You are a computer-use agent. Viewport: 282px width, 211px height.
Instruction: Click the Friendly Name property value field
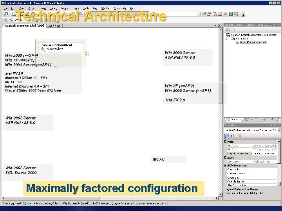264,181
